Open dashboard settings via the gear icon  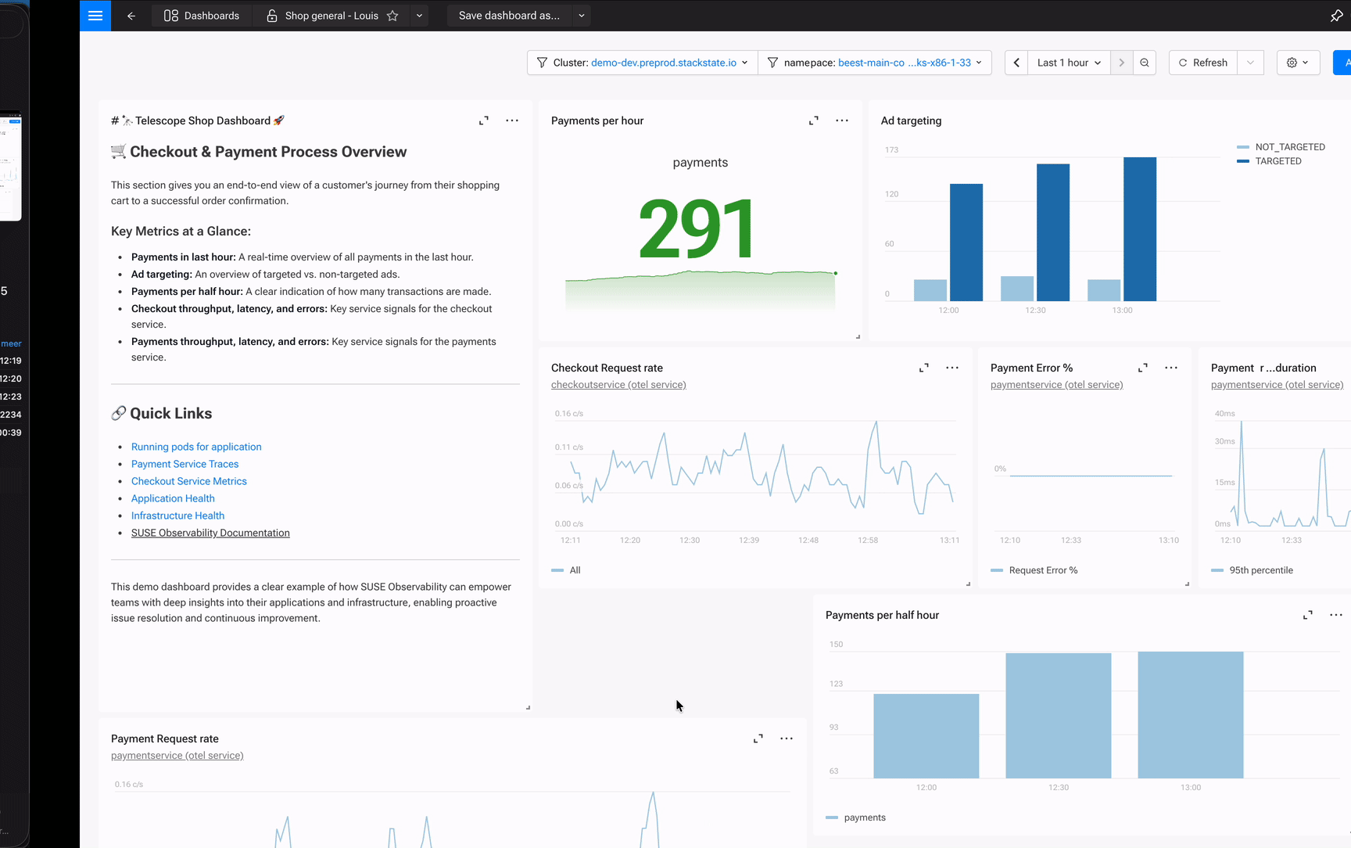tap(1293, 62)
